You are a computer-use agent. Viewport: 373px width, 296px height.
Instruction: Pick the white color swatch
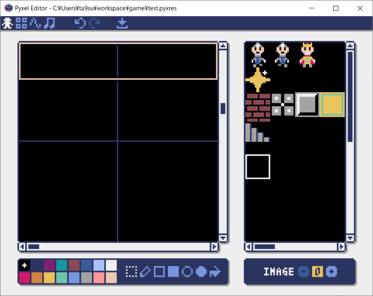(x=111, y=265)
